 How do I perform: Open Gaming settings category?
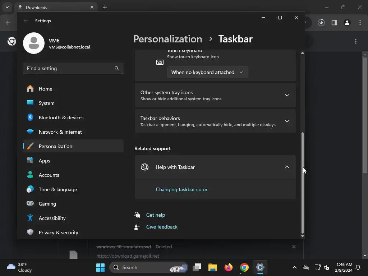73,204
